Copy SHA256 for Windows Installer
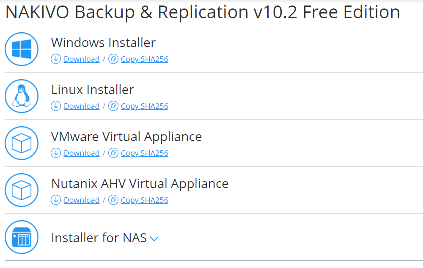 pyautogui.click(x=144, y=59)
